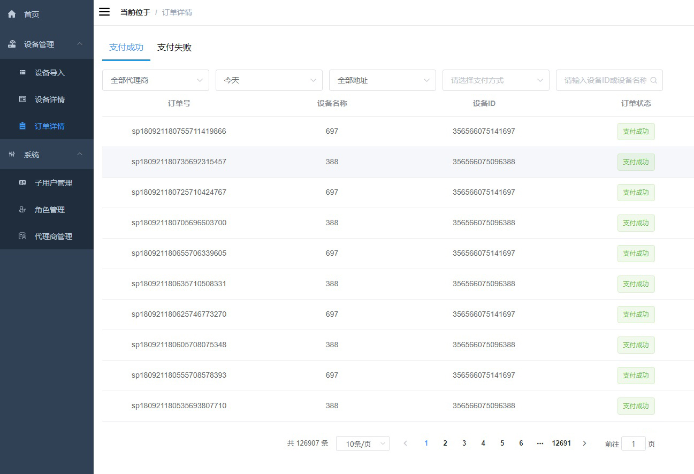Change the 10条/页 page size selector

point(362,444)
